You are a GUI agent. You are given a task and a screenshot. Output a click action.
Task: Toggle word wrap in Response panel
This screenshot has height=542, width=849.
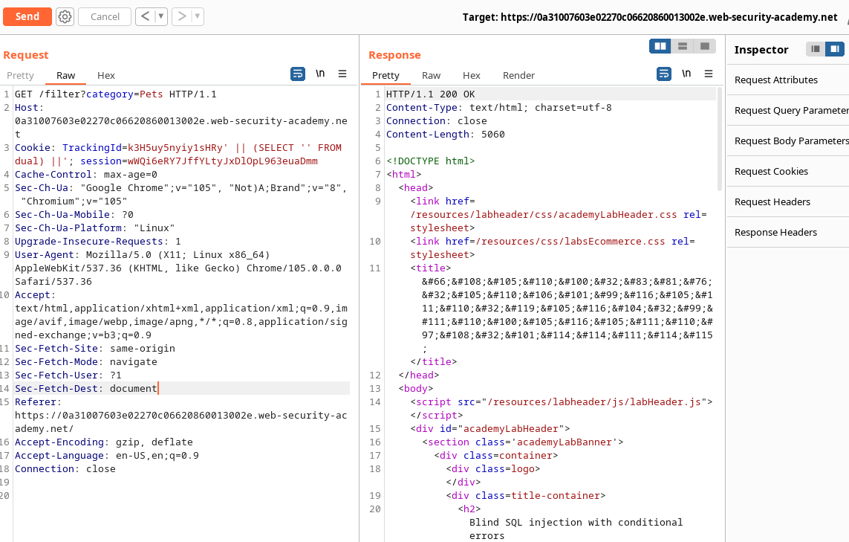point(664,74)
